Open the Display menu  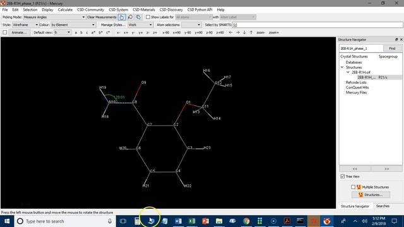coord(47,9)
